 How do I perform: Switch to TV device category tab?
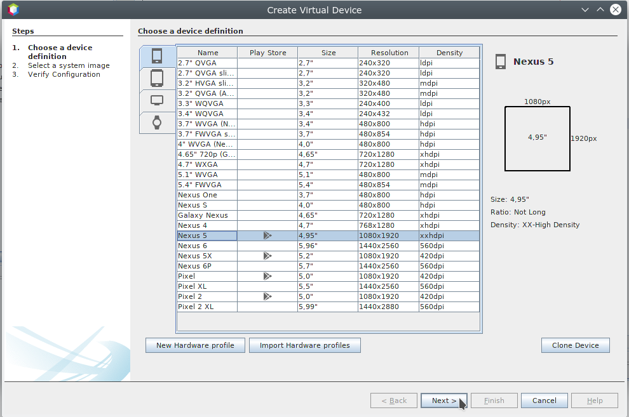coord(157,100)
